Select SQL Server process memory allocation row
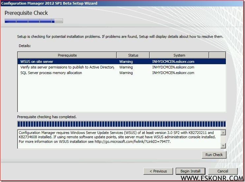This screenshot has height=182, width=245. [122, 73]
